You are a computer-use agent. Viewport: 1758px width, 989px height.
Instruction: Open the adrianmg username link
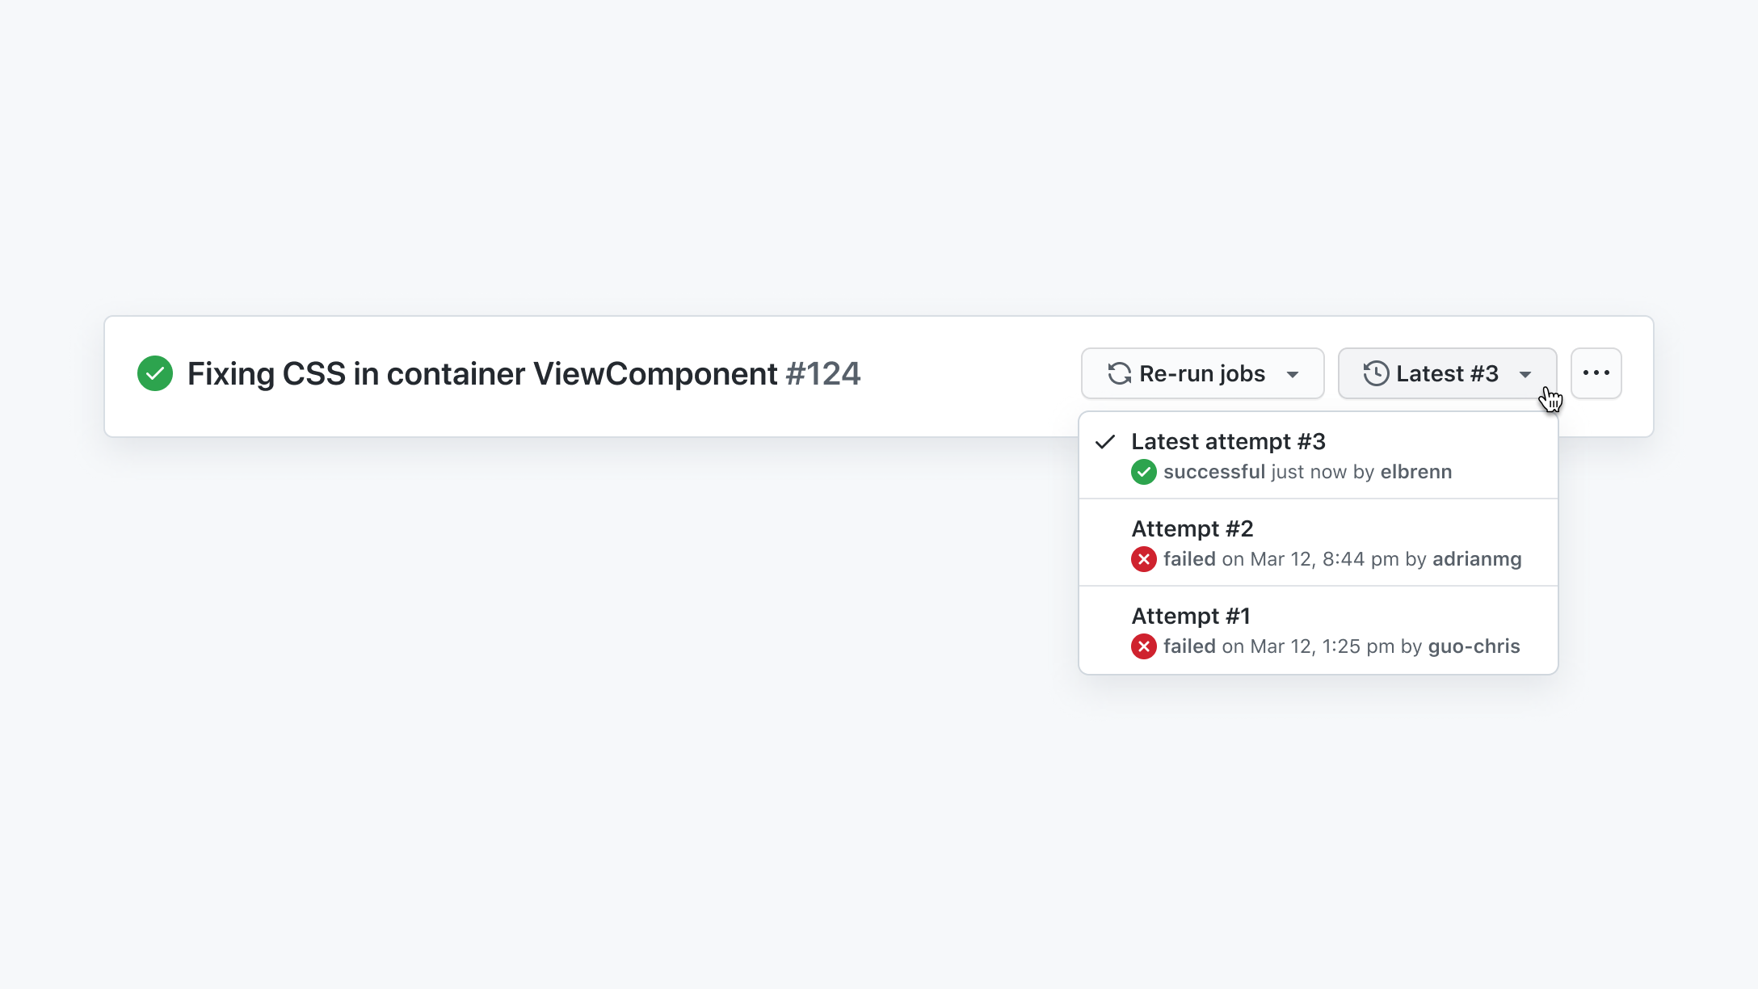(1477, 559)
